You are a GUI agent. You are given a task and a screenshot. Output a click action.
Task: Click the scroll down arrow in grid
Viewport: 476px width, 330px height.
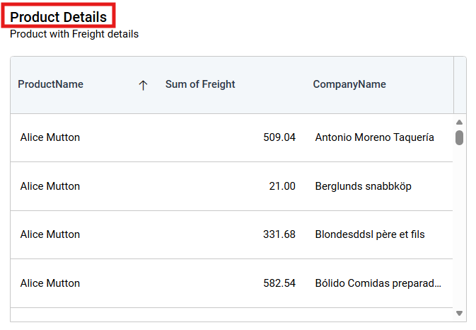coord(459,312)
